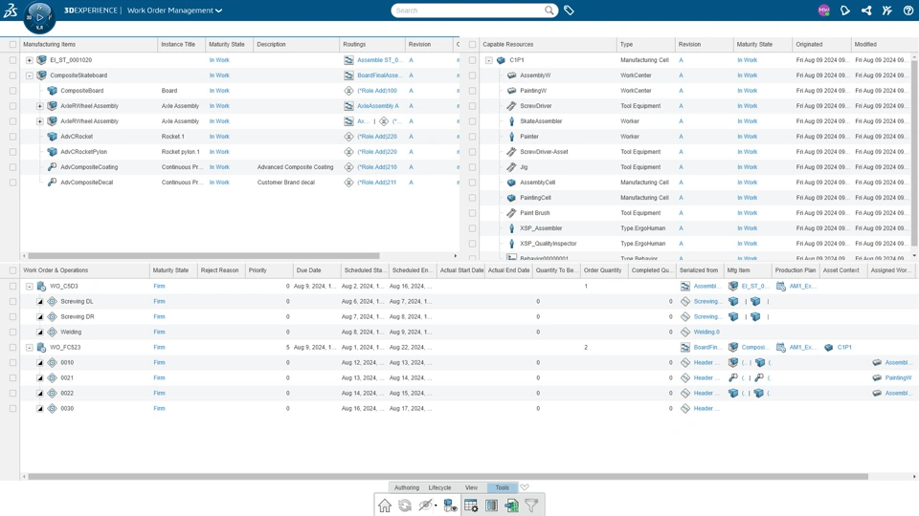
Task: Tick the SkateAssembler row checkbox
Action: point(472,121)
